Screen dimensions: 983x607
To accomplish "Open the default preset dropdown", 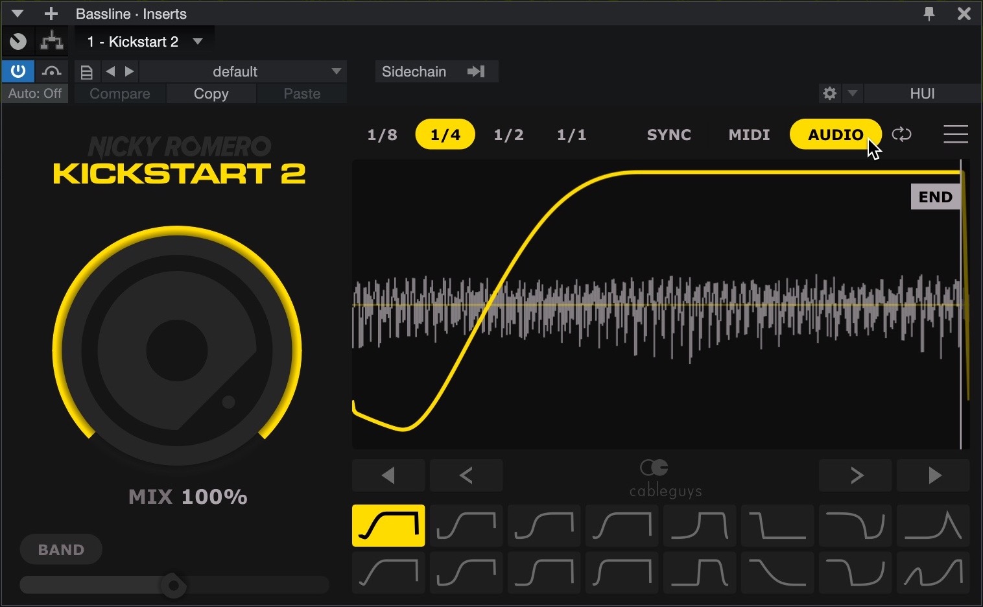I will [x=244, y=71].
